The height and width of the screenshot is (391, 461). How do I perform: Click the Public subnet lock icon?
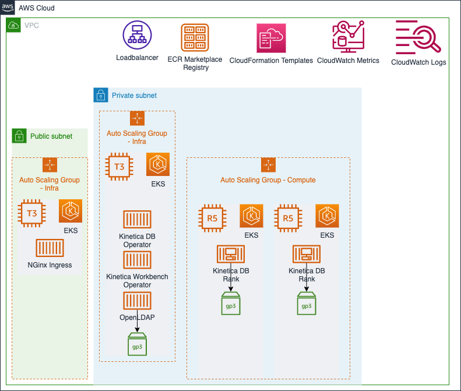[x=19, y=136]
